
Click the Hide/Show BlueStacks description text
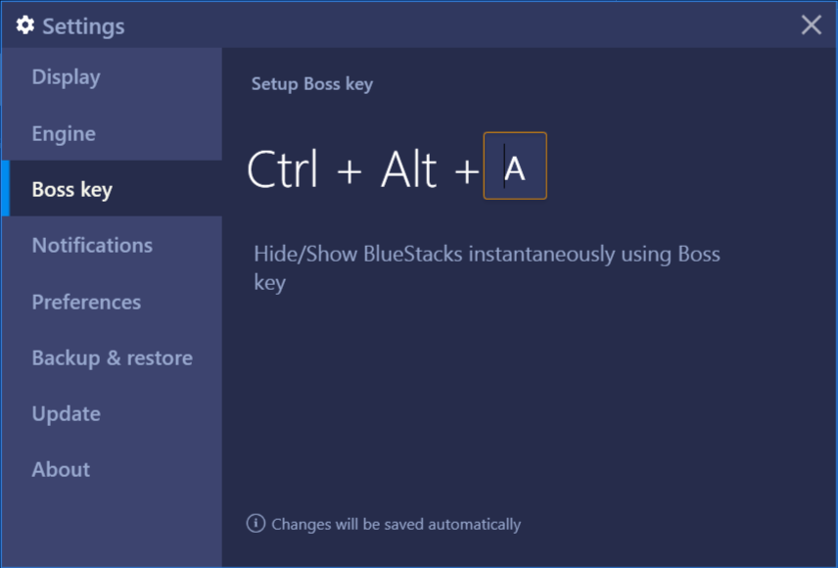point(487,267)
